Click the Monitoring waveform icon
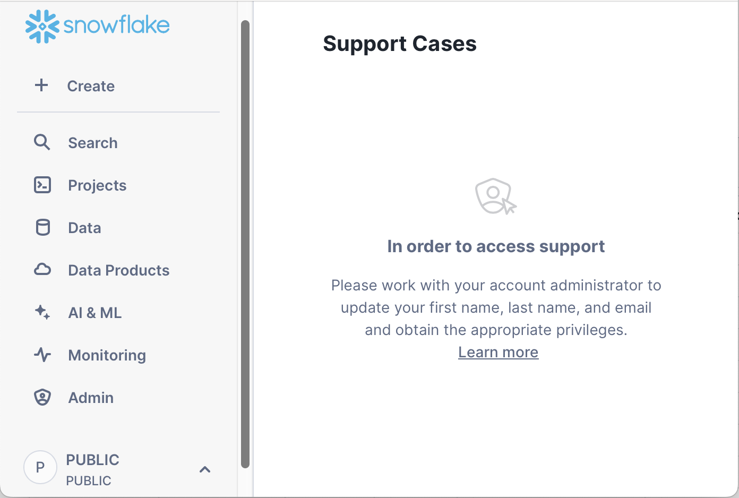739x498 pixels. [42, 355]
